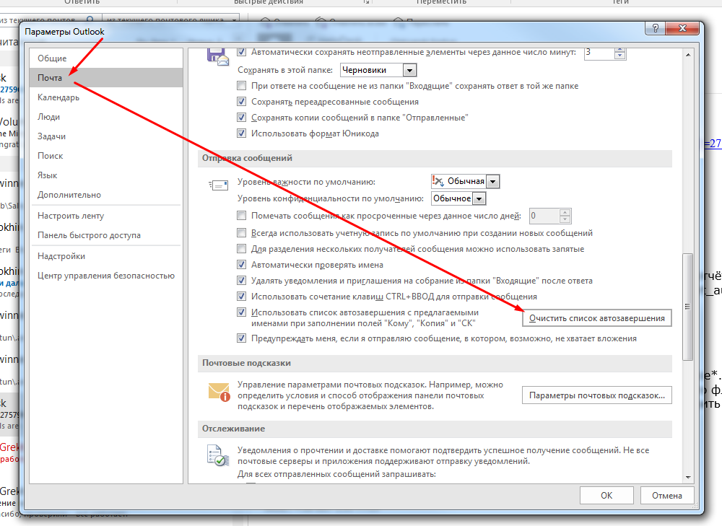Toggle auto-save unsent items checkbox
This screenshot has width=722, height=526.
241,52
